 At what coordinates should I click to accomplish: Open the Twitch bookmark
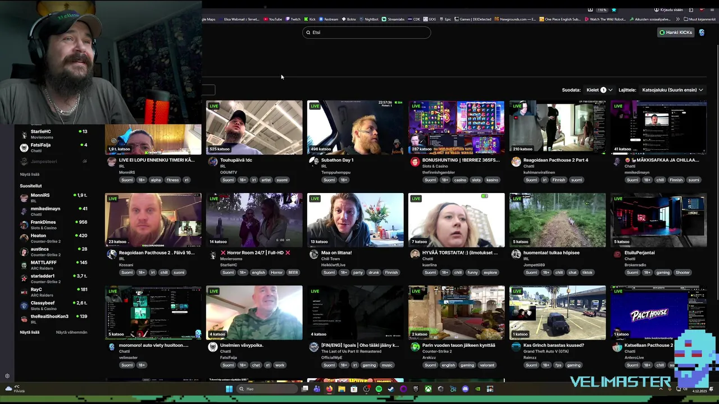click(292, 19)
